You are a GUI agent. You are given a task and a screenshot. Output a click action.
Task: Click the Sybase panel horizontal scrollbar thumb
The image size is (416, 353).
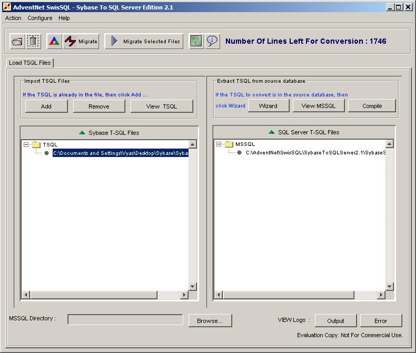(x=94, y=295)
